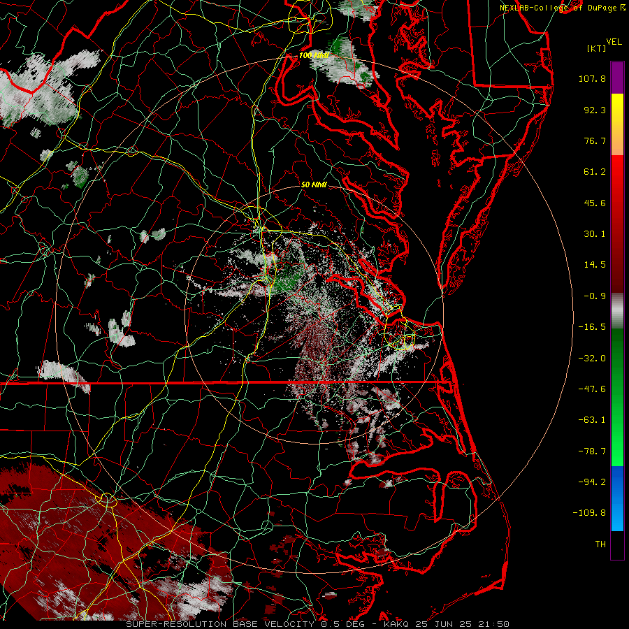Click the 107.8 legend value
This screenshot has width=629, height=629.
592,78
